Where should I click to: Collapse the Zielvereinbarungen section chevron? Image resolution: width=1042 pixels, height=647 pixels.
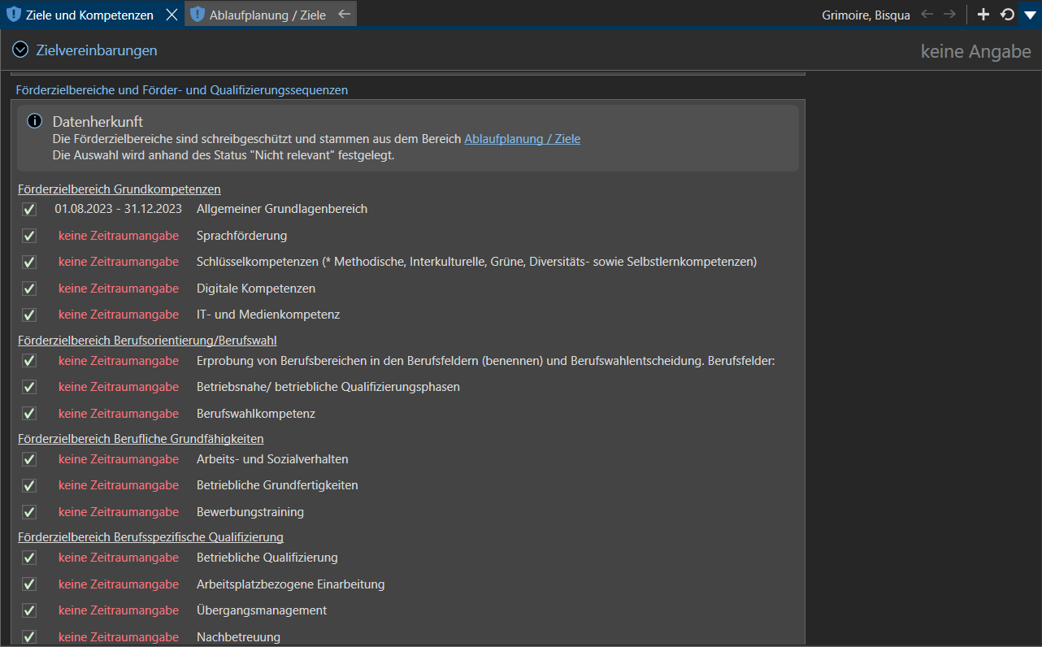[21, 50]
